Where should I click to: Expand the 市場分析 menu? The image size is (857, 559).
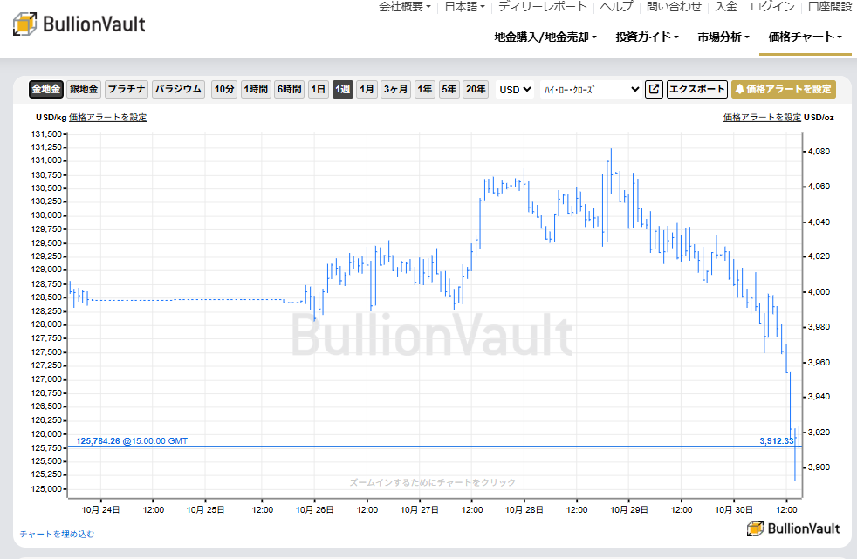[723, 37]
